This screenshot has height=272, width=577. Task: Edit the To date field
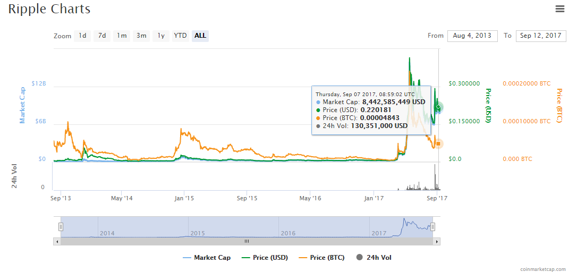pos(541,36)
